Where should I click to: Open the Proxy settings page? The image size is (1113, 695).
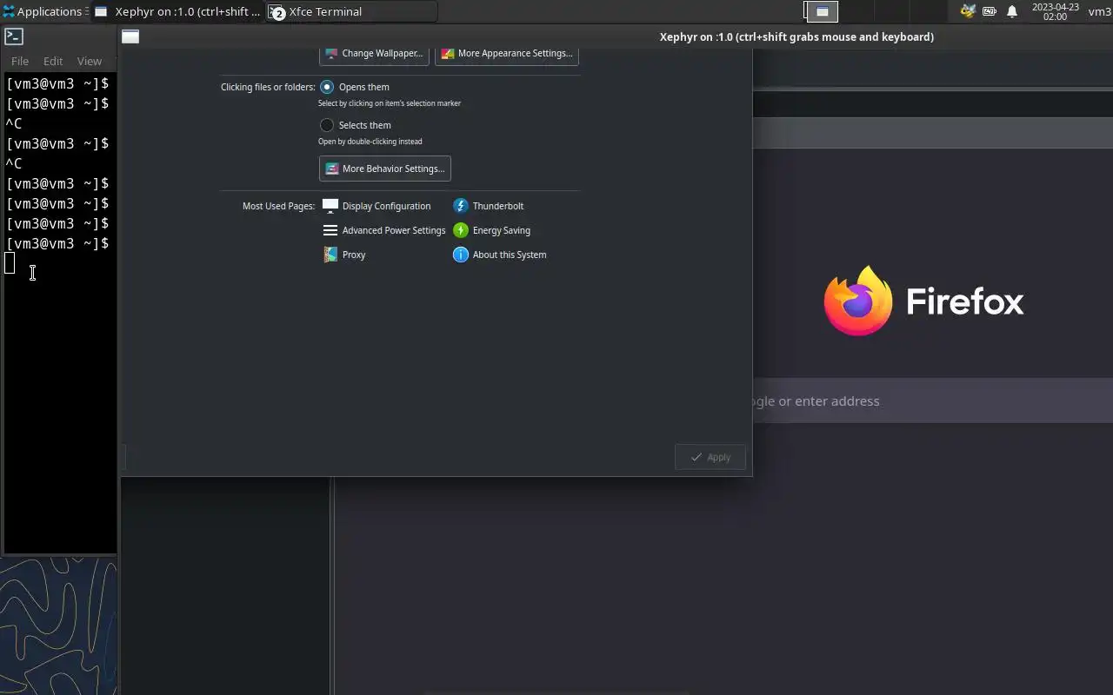(344, 255)
